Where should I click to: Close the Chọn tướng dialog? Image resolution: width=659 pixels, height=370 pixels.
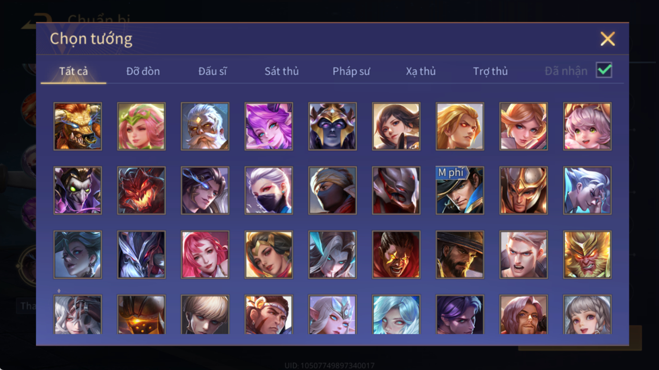[608, 39]
